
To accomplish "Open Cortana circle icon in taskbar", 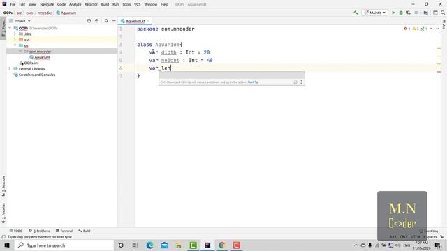I will click(x=121, y=245).
